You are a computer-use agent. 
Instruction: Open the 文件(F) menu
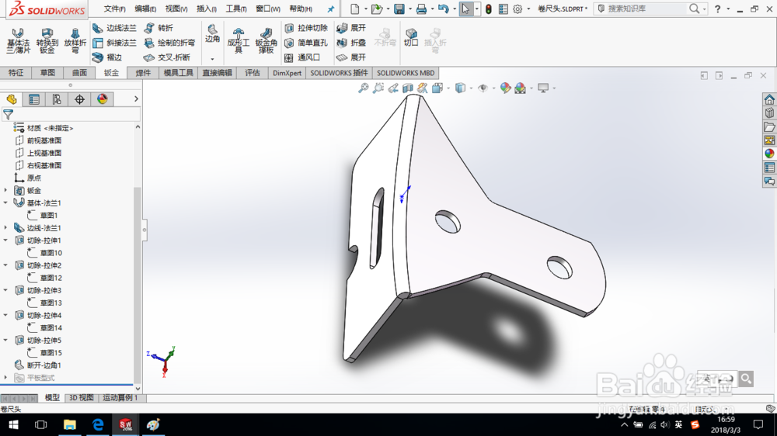click(114, 9)
